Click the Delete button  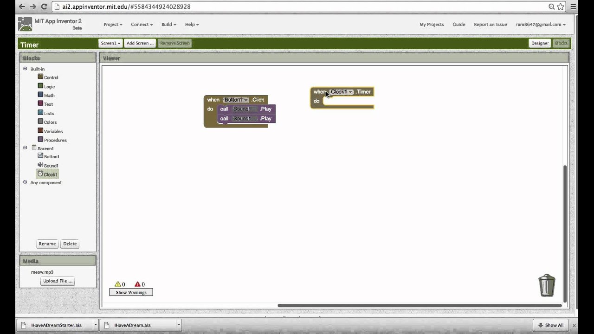tap(70, 244)
